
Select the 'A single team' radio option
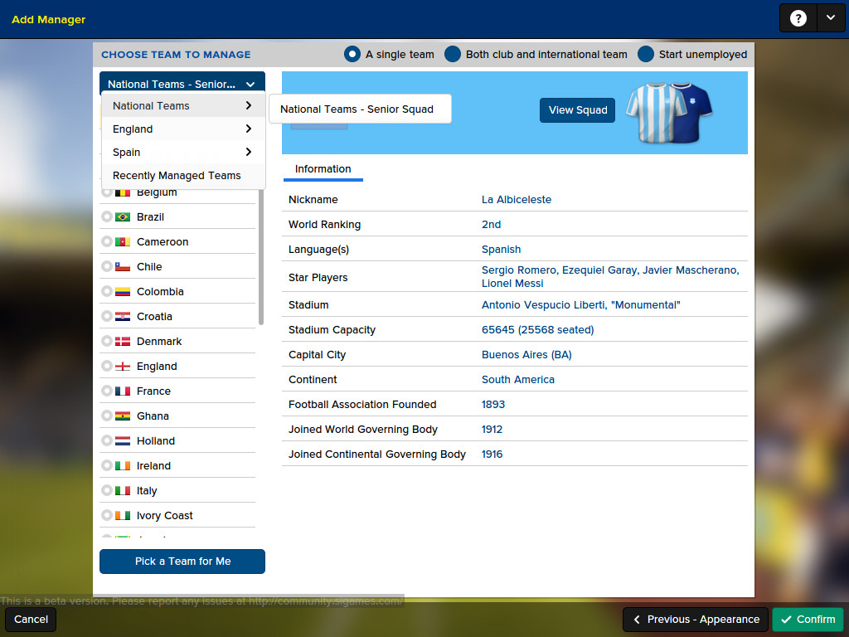click(352, 54)
